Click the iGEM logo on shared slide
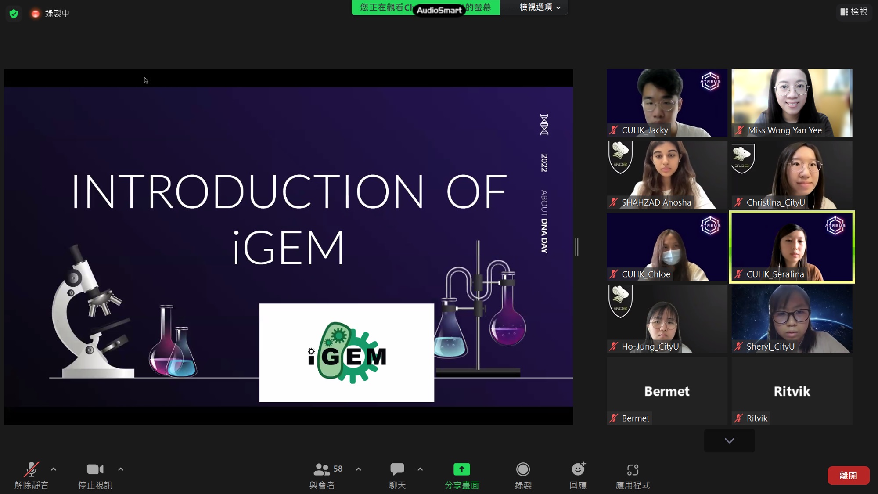This screenshot has height=494, width=878. (x=347, y=353)
